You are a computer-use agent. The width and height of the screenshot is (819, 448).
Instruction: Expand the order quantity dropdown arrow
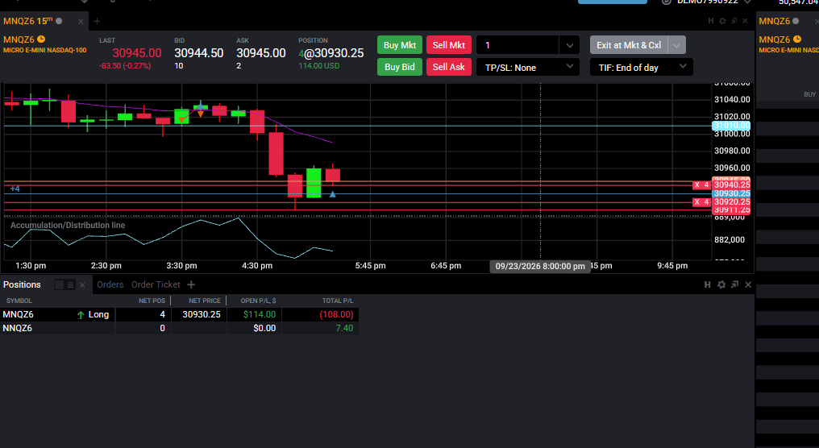tap(569, 45)
